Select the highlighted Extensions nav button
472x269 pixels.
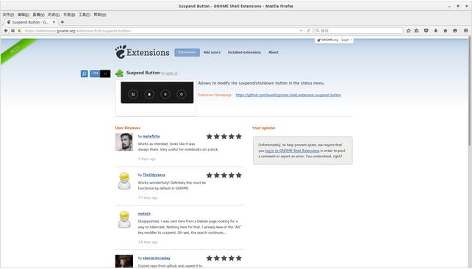click(x=187, y=52)
